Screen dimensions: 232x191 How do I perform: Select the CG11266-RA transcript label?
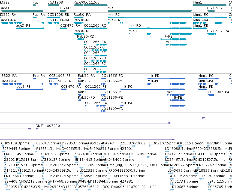coord(95,42)
